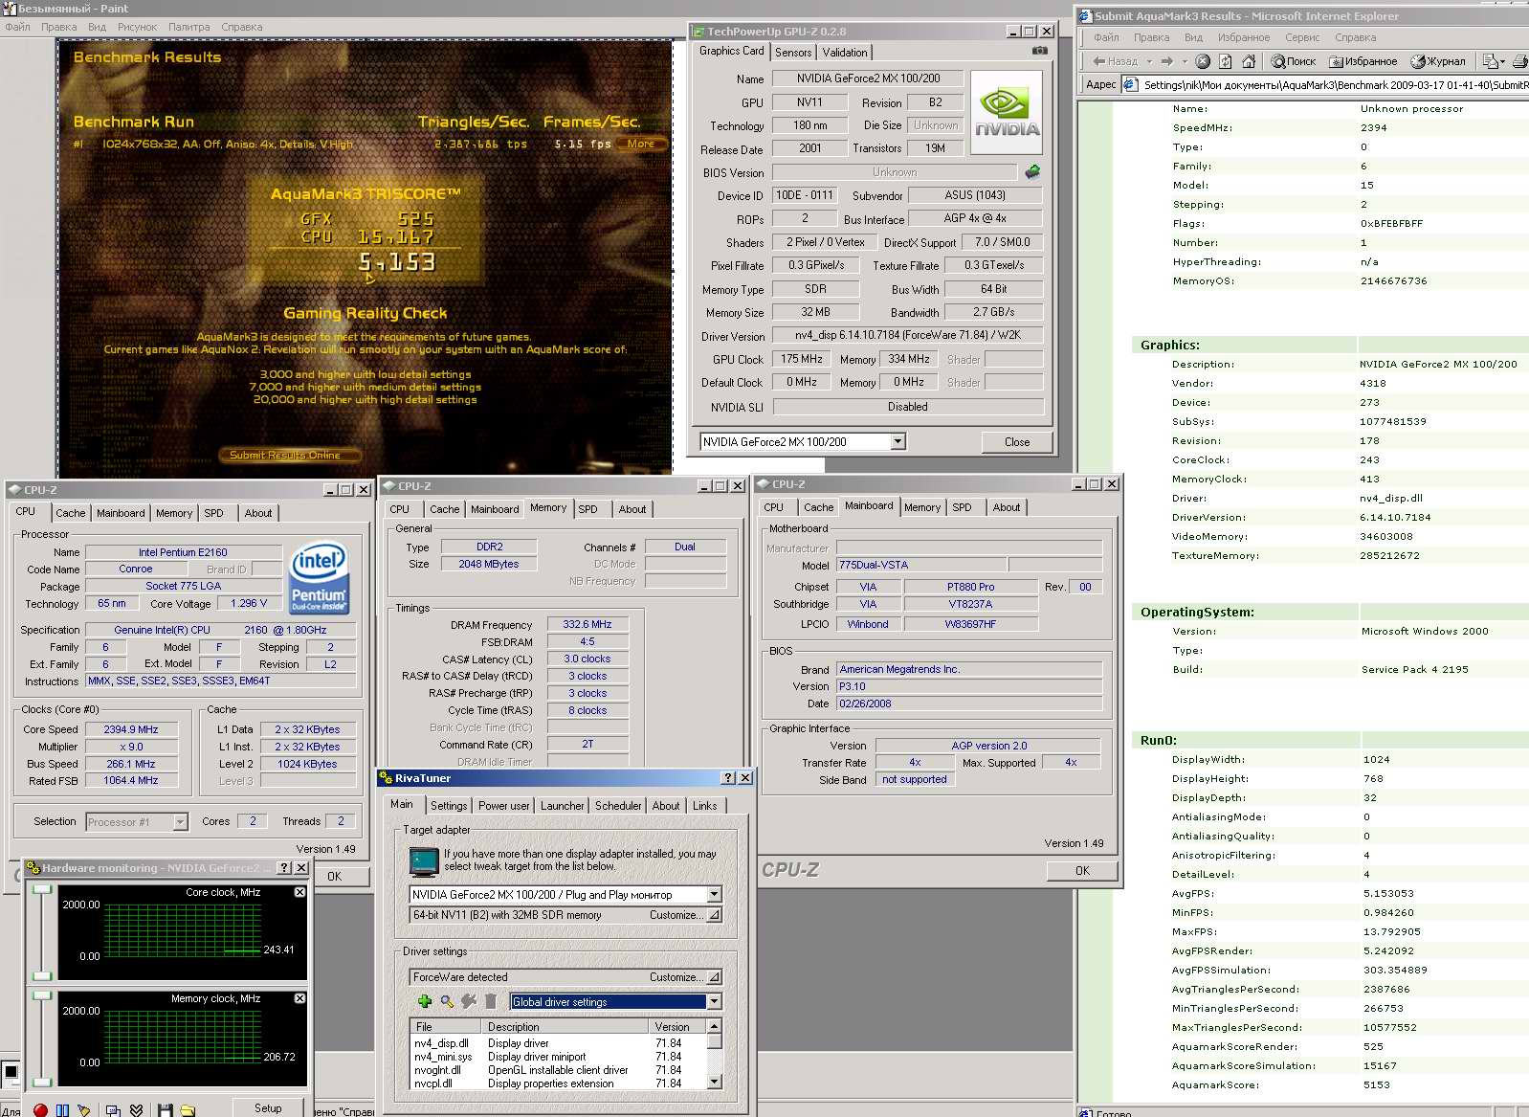Click the driver file list scroll-down arrow in RivaTuner
This screenshot has width=1529, height=1117.
point(714,1082)
